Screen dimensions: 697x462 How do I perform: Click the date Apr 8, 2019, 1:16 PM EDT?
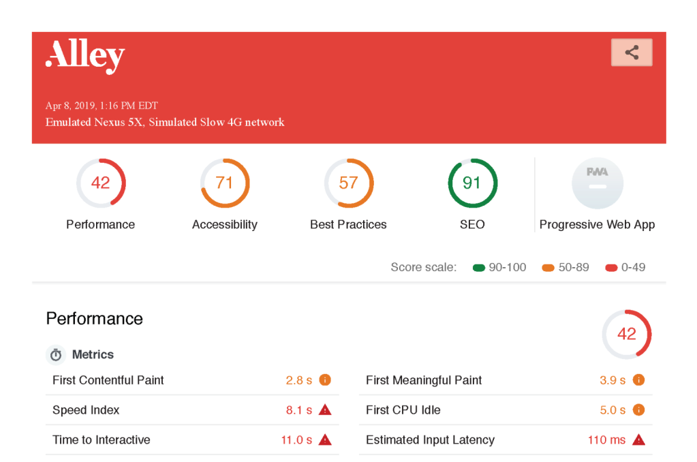[102, 106]
